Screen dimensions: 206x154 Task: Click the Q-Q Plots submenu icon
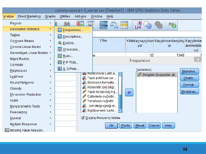point(60,69)
